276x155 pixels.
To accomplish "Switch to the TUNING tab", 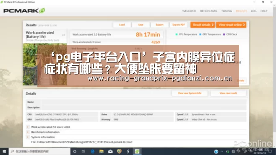I will pos(227,11).
